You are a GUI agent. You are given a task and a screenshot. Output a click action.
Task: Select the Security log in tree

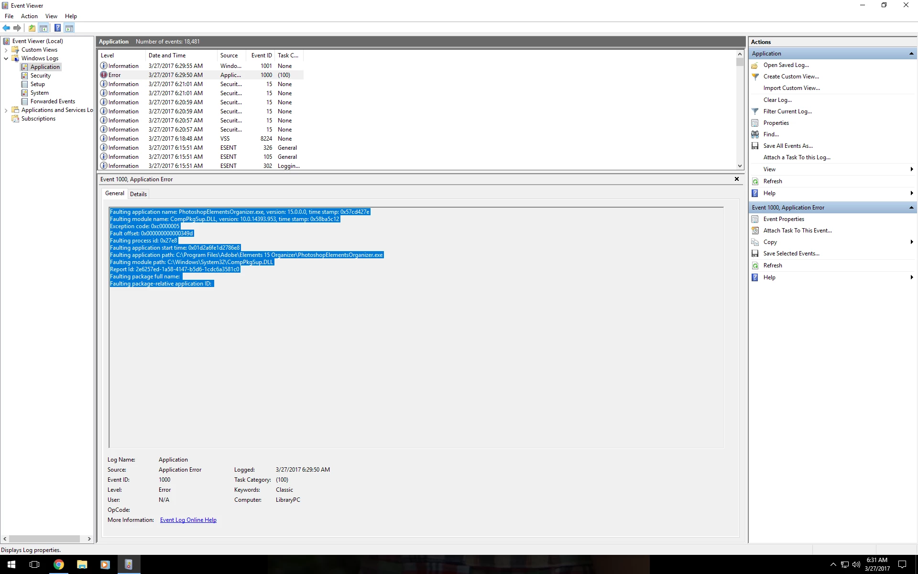click(x=40, y=76)
